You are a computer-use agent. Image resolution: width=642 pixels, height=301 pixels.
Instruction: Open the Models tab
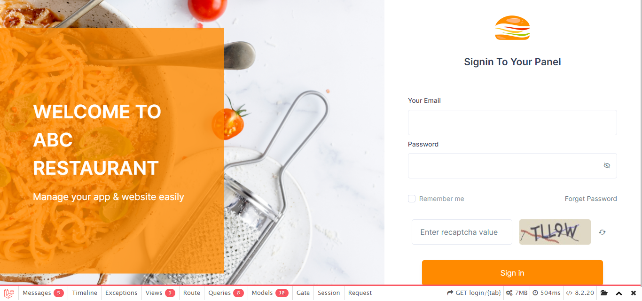[270, 293]
